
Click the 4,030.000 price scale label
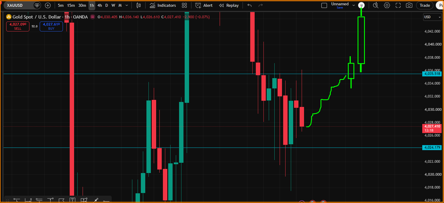click(x=432, y=109)
